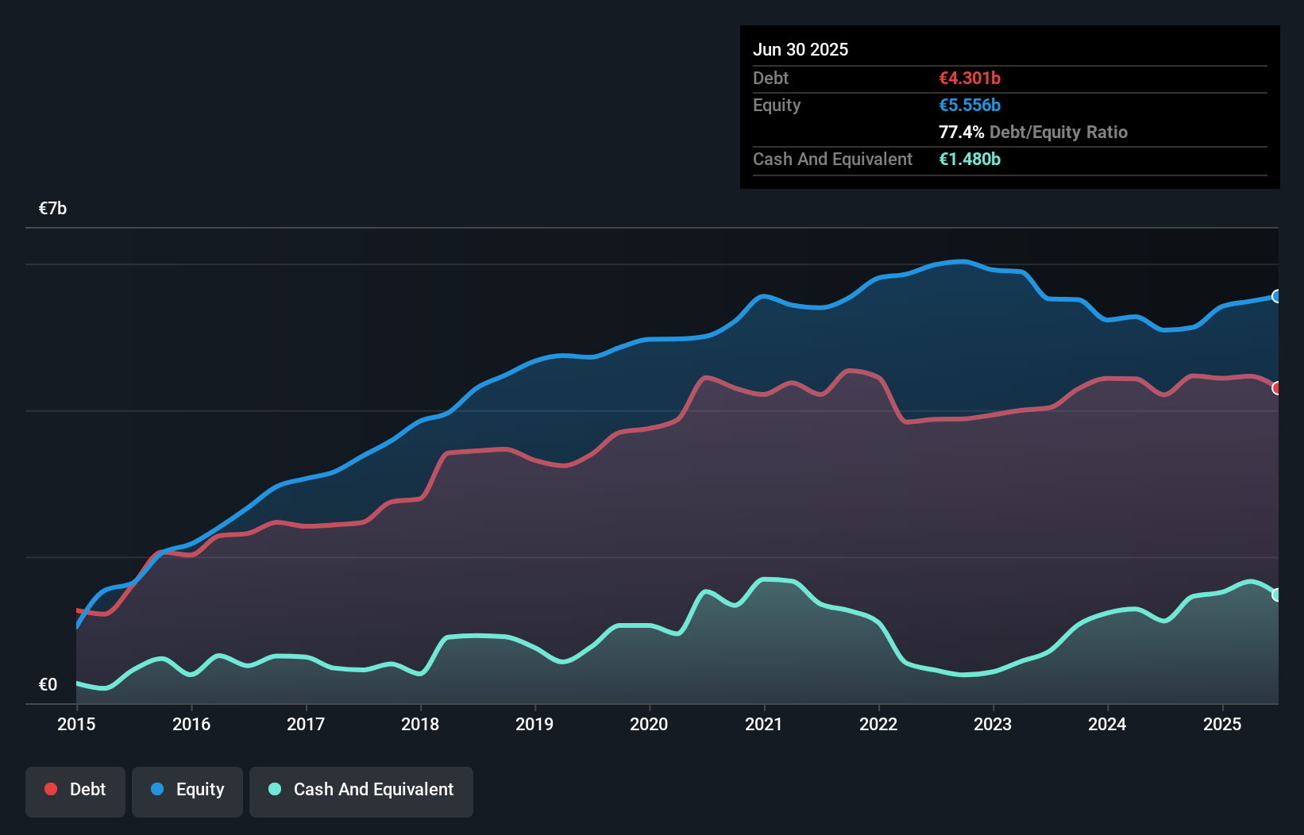Select the teal circle marker ending the Cash line
Viewport: 1304px width, 835px height.
[1276, 593]
